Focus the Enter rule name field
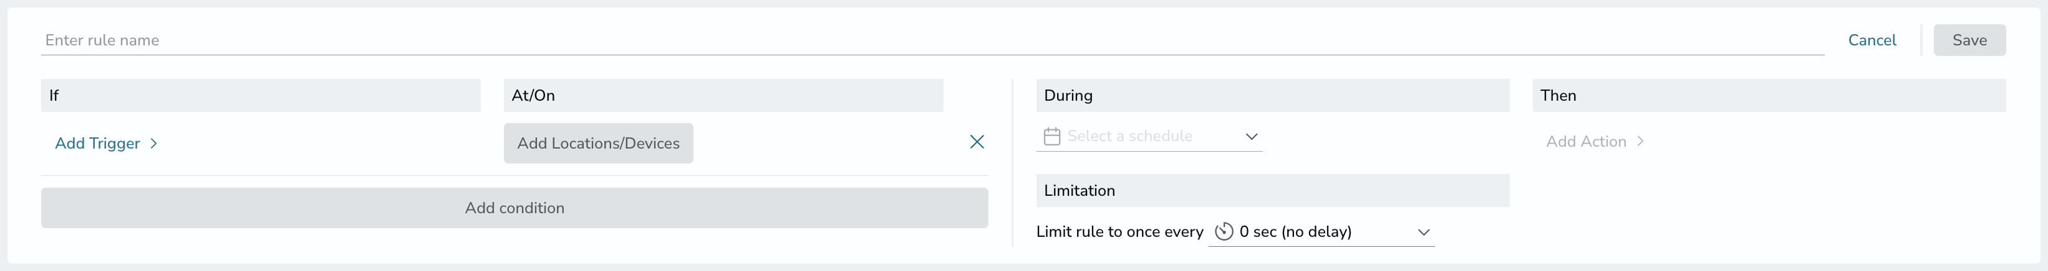 click(932, 40)
